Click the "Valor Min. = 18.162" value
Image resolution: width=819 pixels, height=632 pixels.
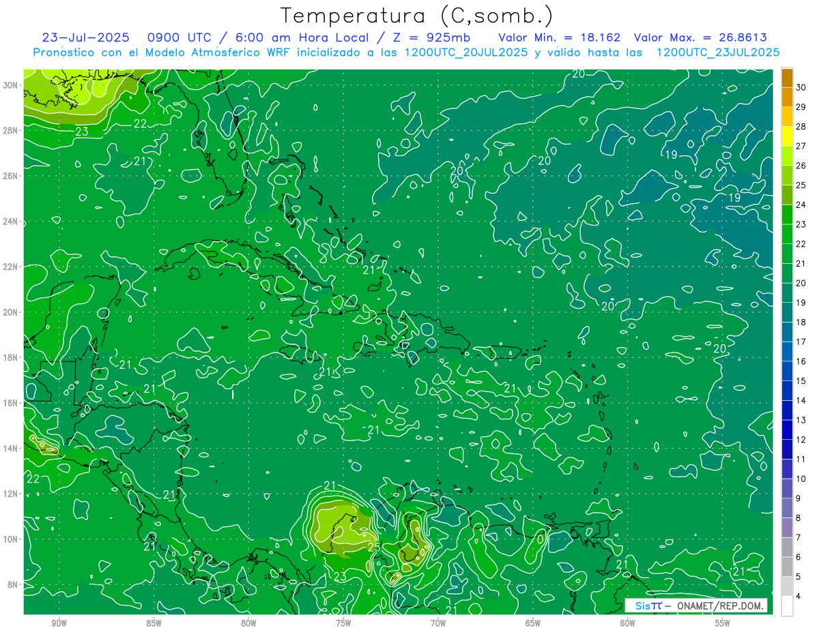point(559,37)
